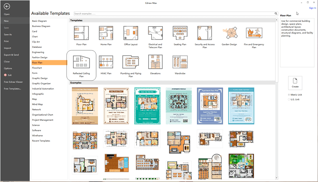Choose the HVAC Plan template icon
Viewport: 318px width, 182px height.
click(x=106, y=62)
